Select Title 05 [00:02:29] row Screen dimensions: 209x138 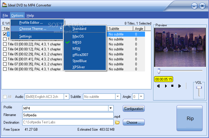tap(35, 54)
